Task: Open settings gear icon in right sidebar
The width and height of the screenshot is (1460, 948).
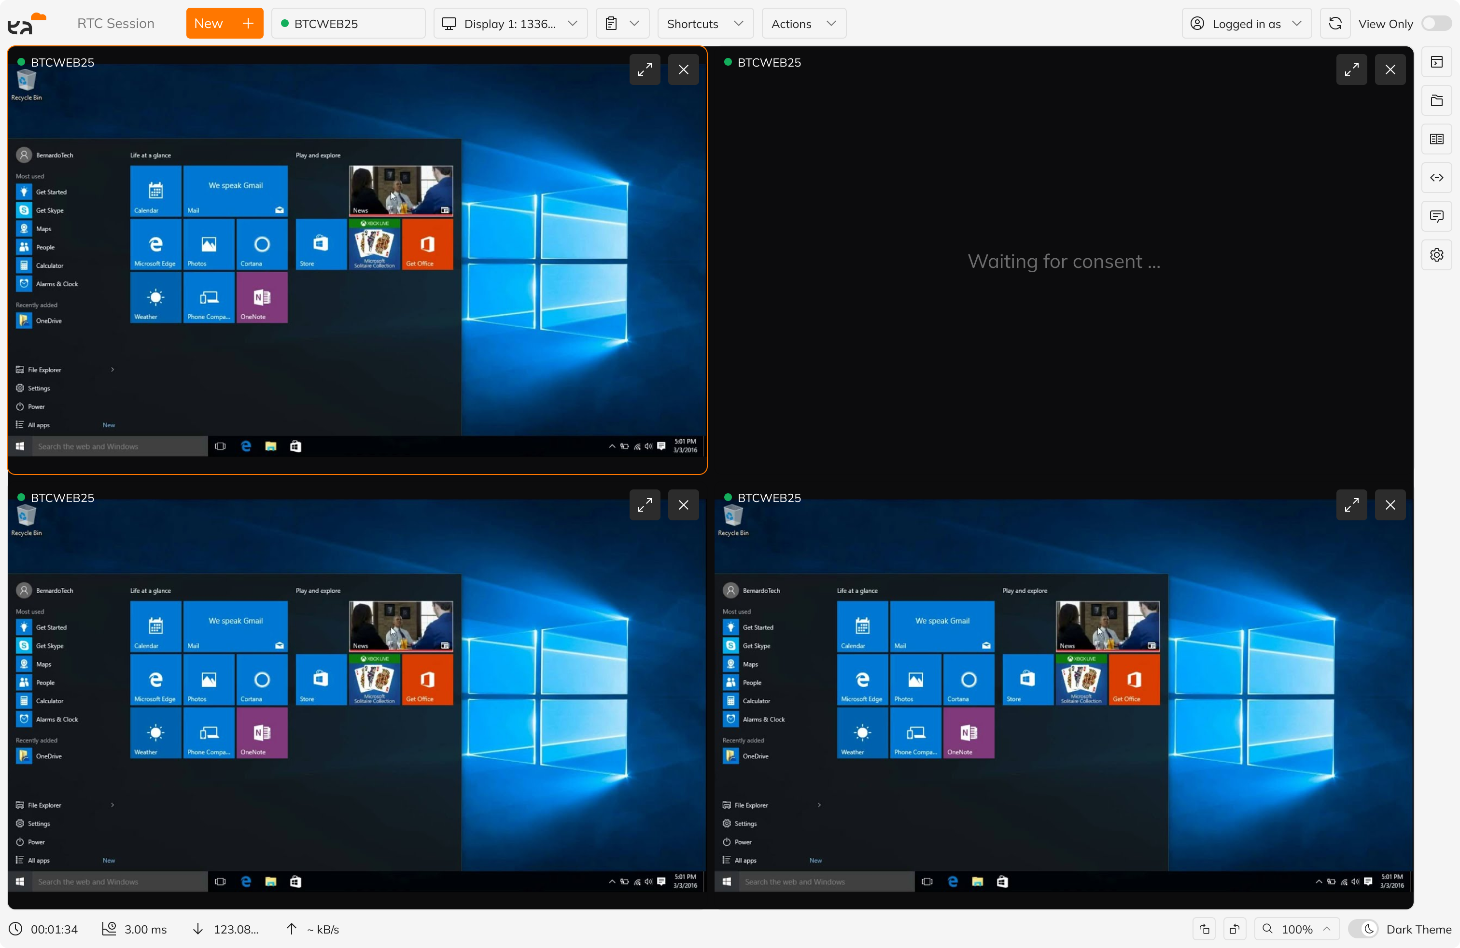Action: pyautogui.click(x=1437, y=254)
